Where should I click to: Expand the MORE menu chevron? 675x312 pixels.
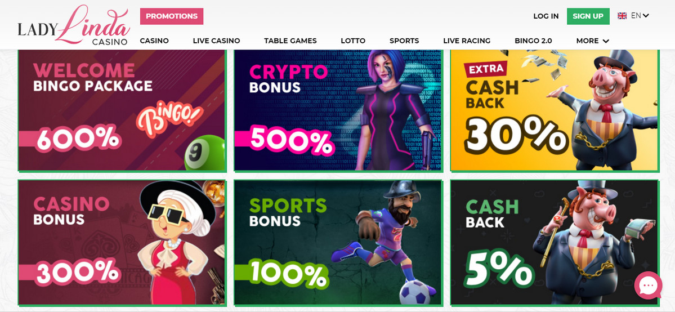pyautogui.click(x=606, y=41)
